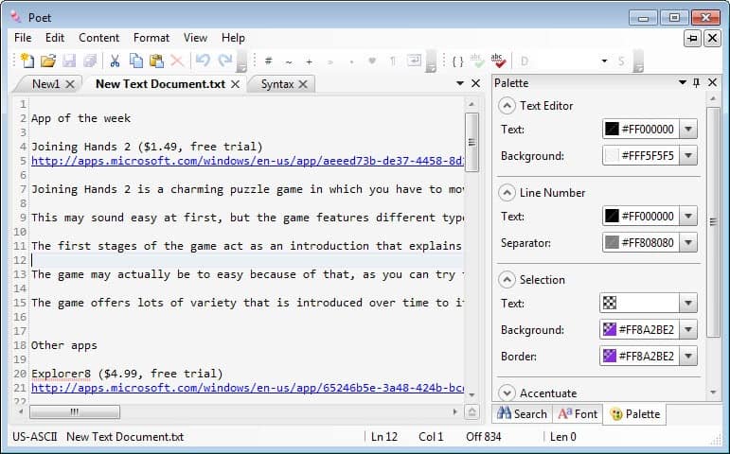Click the US-ASCII encoding in status bar
This screenshot has height=454, width=730.
tap(34, 437)
